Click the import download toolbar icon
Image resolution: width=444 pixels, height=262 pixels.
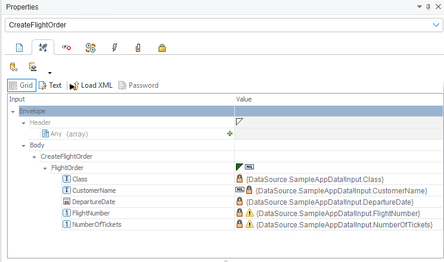[33, 67]
